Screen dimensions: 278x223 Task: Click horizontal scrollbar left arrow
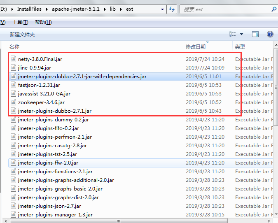click(x=6, y=221)
